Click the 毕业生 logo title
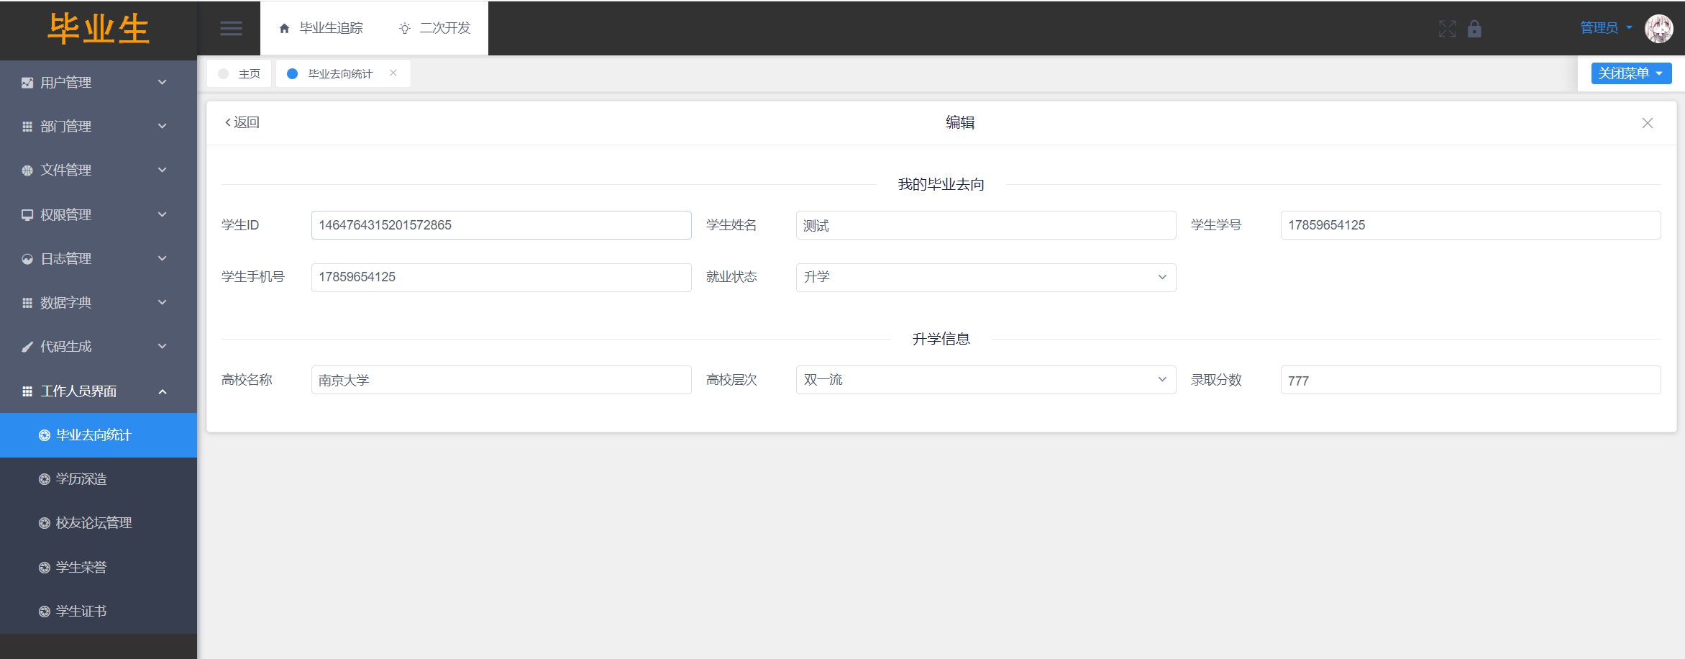 click(x=99, y=29)
